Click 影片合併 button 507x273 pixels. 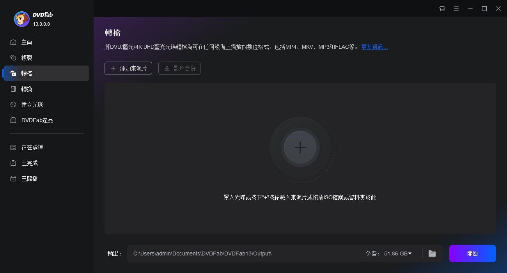click(179, 68)
